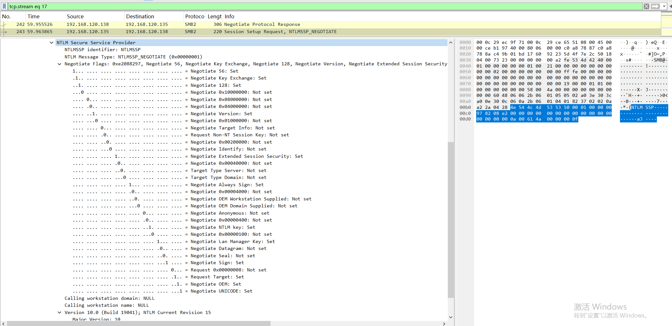Image resolution: width=672 pixels, height=326 pixels.
Task: Click the Source column header
Action: click(75, 16)
